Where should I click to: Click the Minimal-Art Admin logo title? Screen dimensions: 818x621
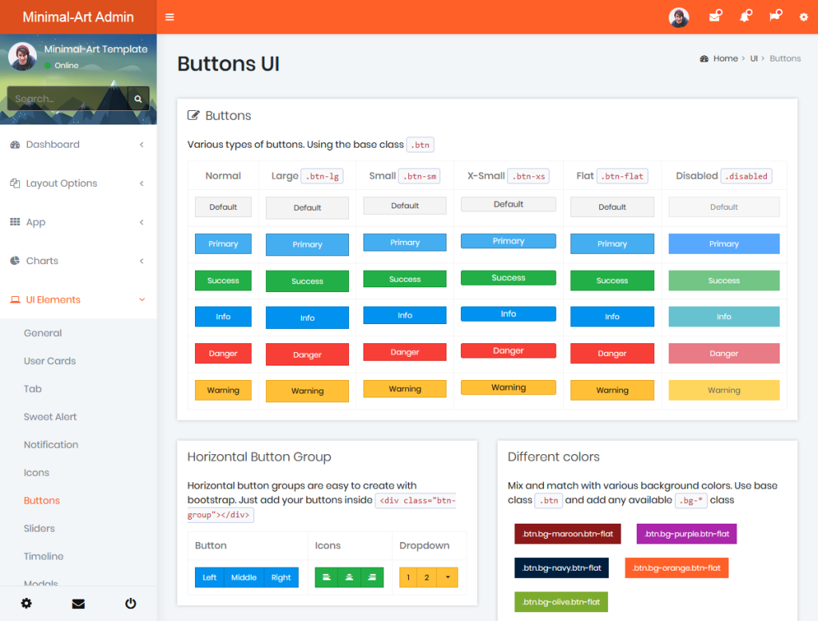coord(78,18)
